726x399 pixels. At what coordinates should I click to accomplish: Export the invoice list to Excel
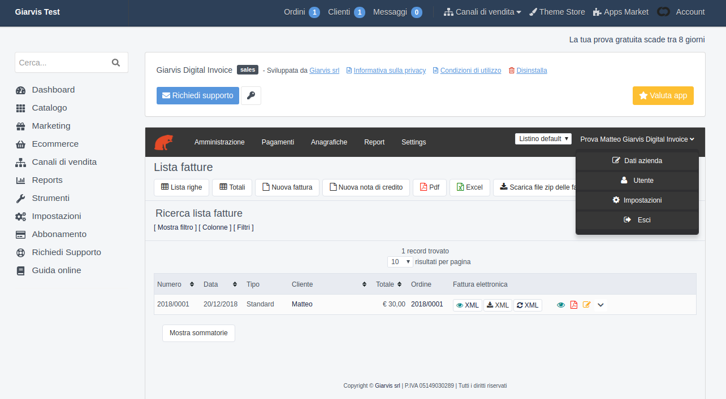[x=469, y=187]
